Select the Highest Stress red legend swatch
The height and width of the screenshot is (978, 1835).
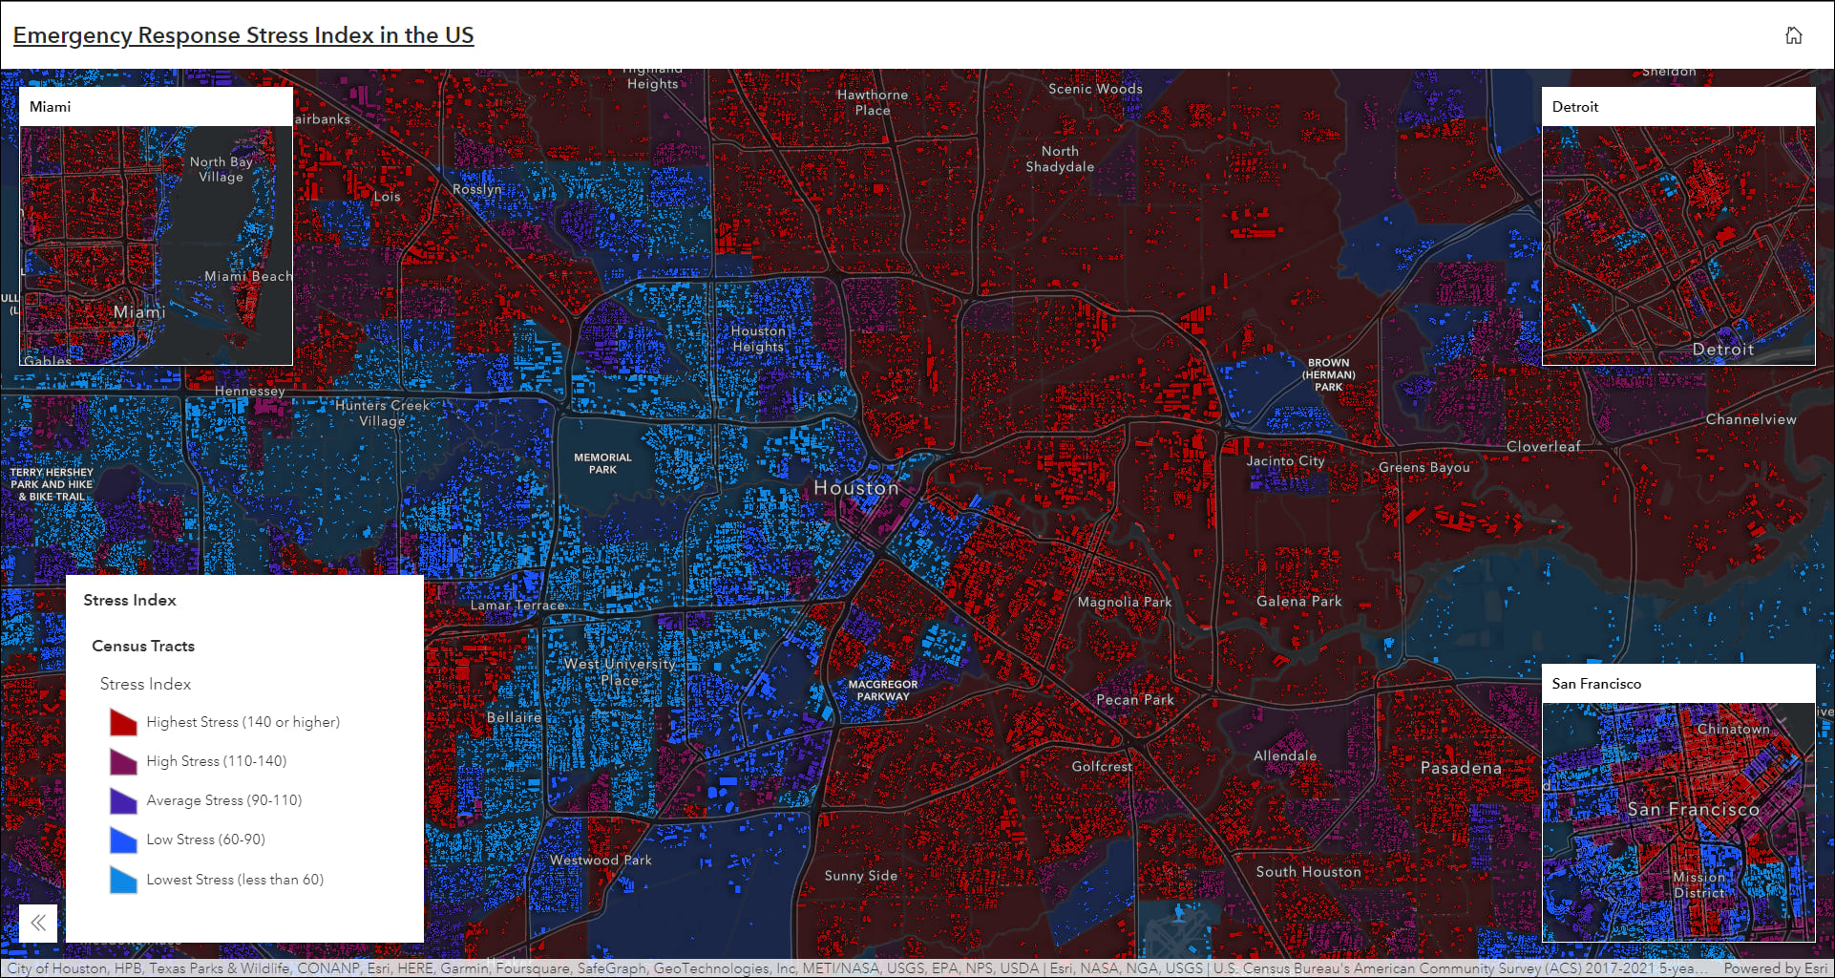122,723
